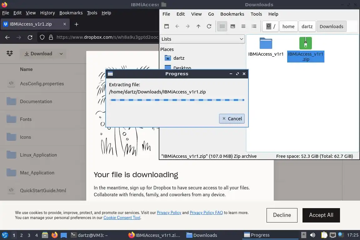360x240 pixels.
Task: Click the Downloads path breadcrumb button
Action: coord(331,27)
